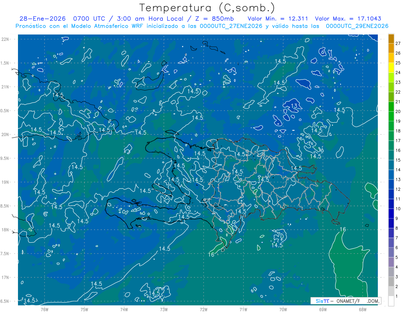This screenshot has width=407, height=314.
Task: Click the '22N' latitude label
Action: (5, 39)
